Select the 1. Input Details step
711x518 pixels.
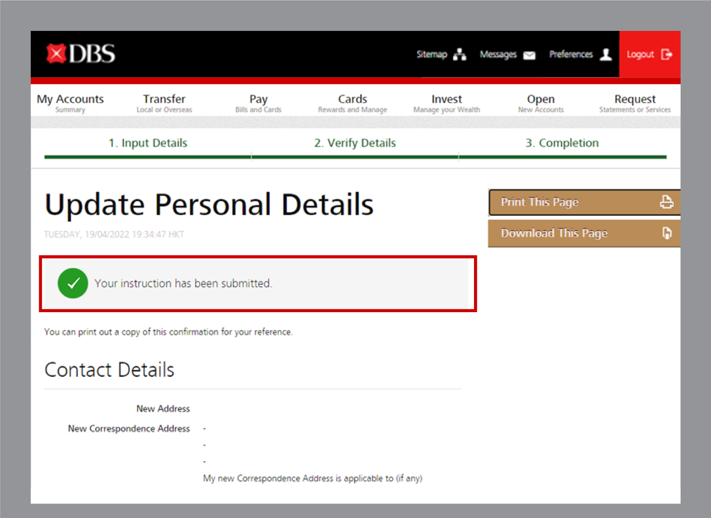tap(148, 143)
